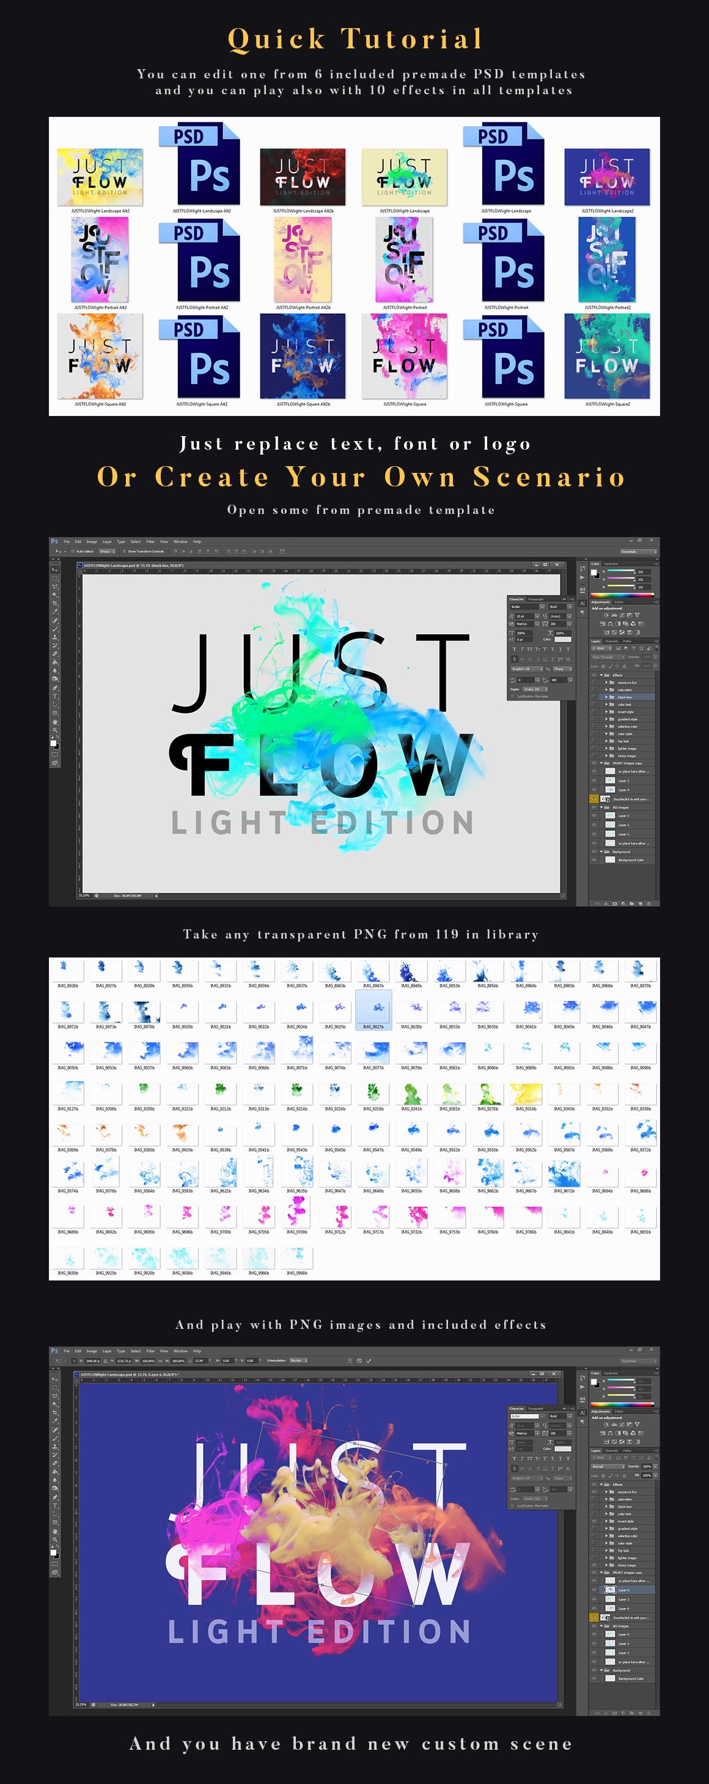
Task: Click the trash icon below Layers in light-canvas window
Action: coord(649,903)
